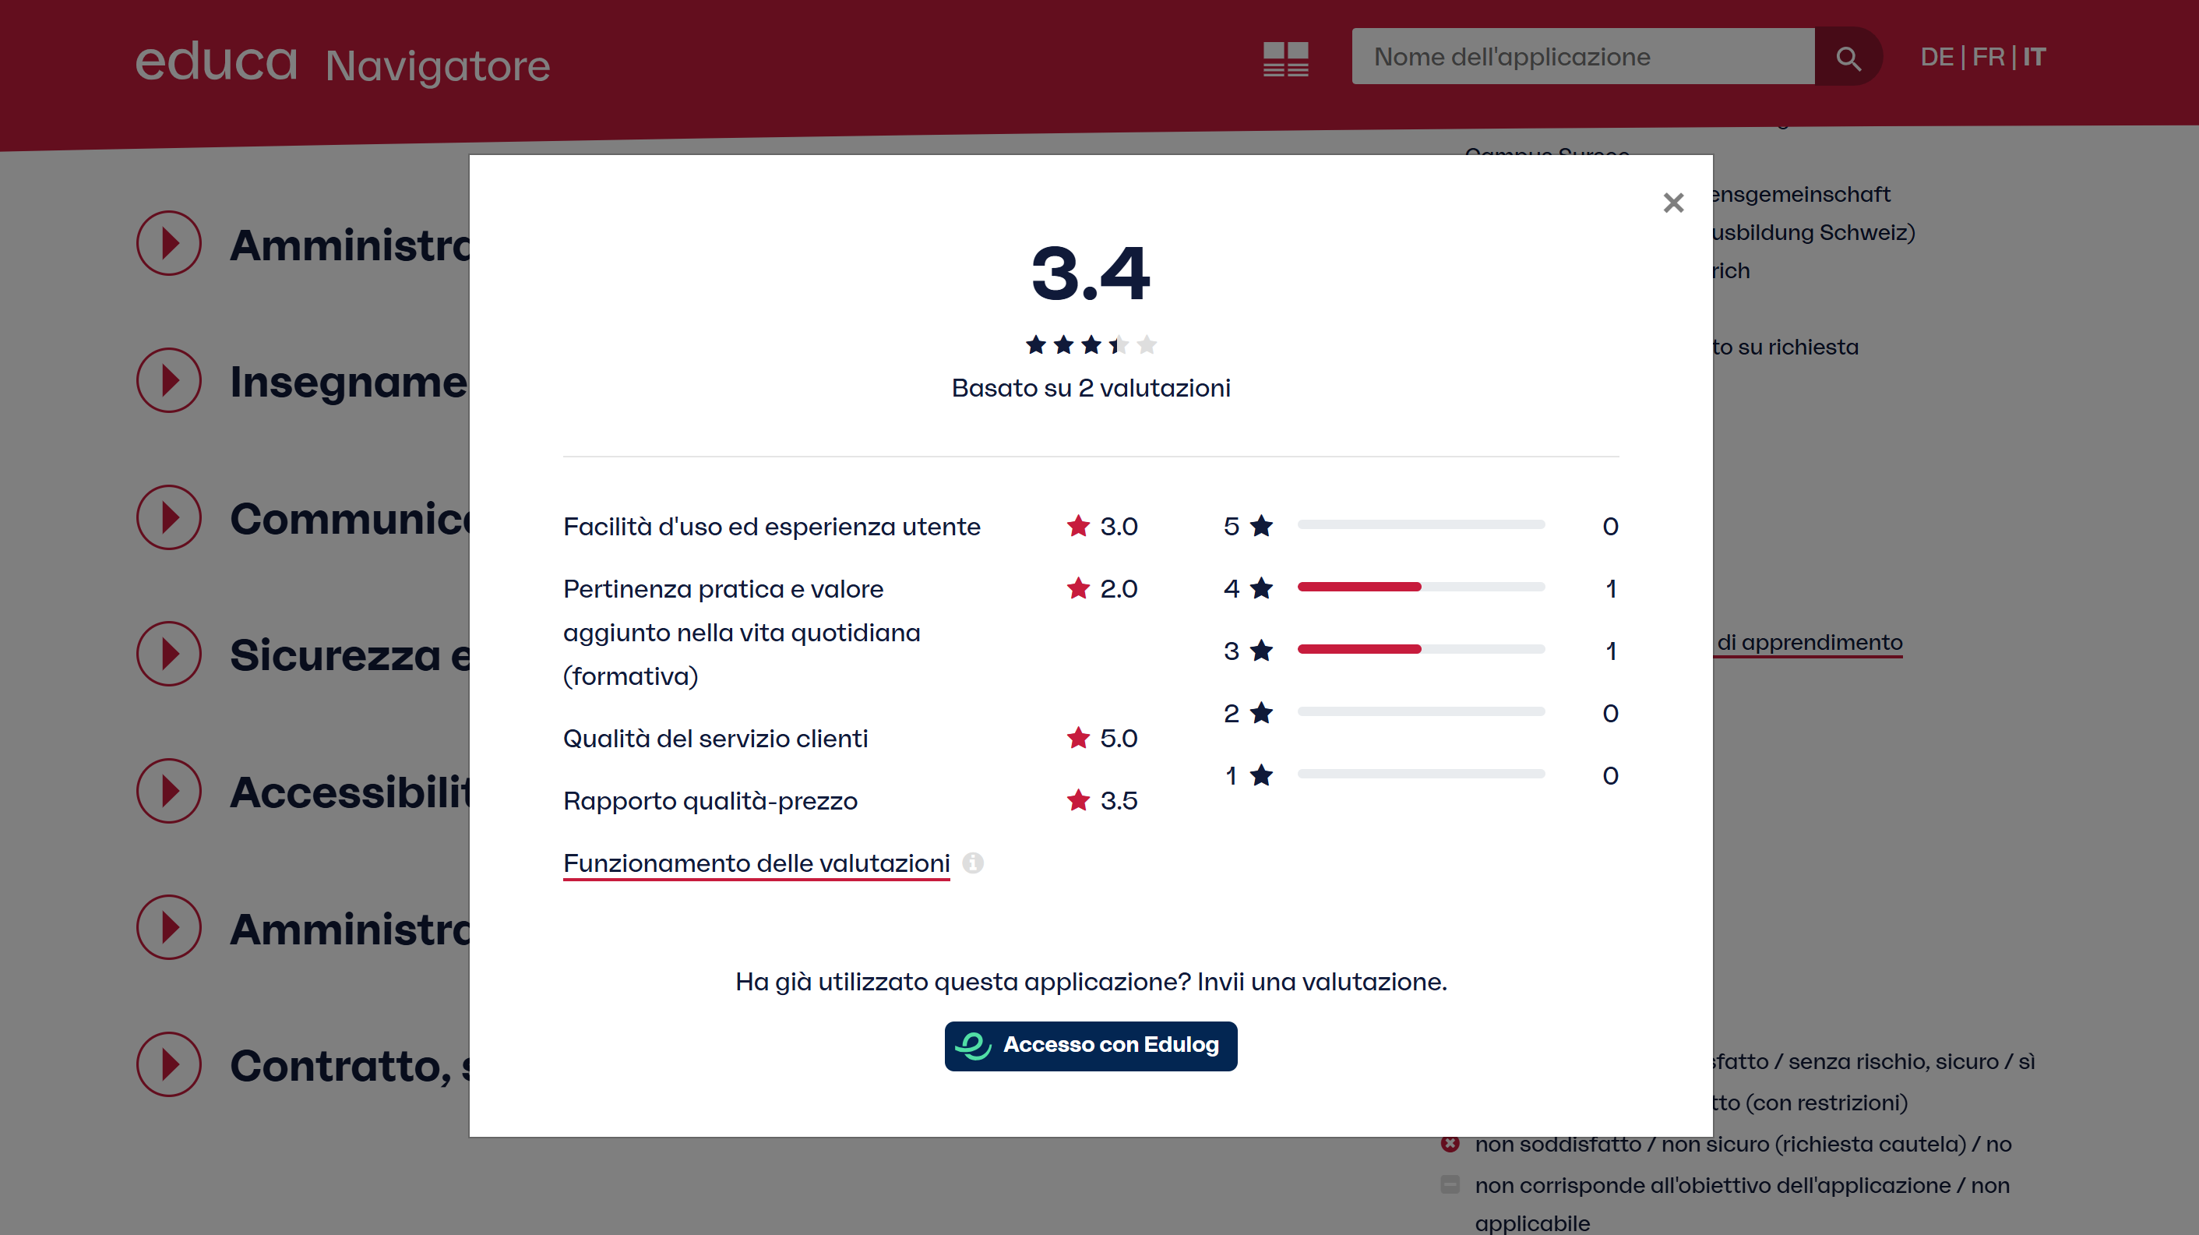Viewport: 2199px width, 1235px height.
Task: Click the info icon beside Funzionamento delle valutazioni
Action: click(973, 863)
